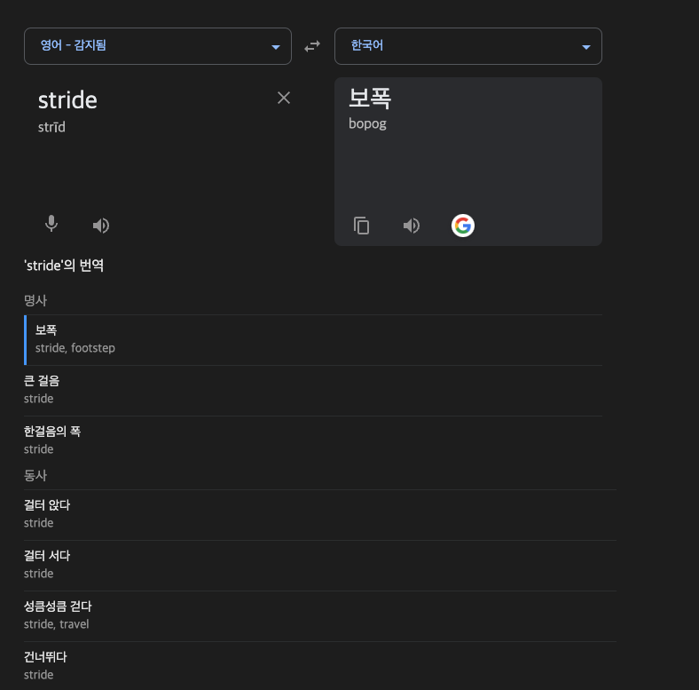The height and width of the screenshot is (690, 699).
Task: Click the 'stride, footstep' synonyms text
Action: point(75,348)
